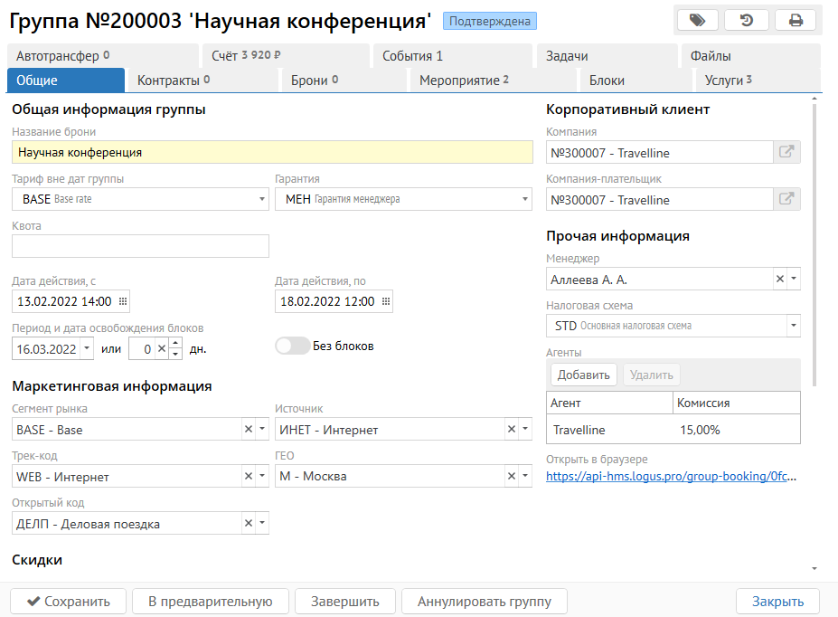Clear the ГЕО Москва selection

[x=512, y=476]
